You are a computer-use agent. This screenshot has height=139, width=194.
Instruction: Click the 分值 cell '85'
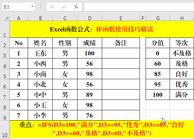point(158,74)
